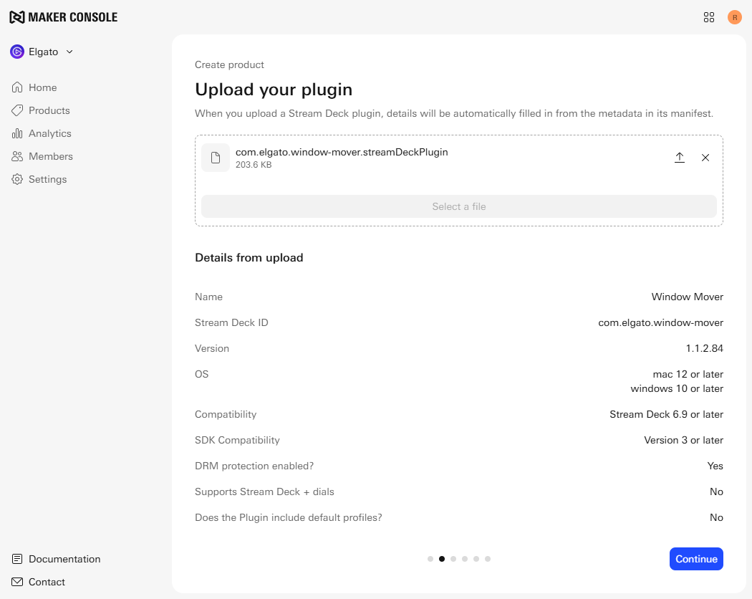Go to Home in sidebar
752x599 pixels.
click(x=42, y=87)
